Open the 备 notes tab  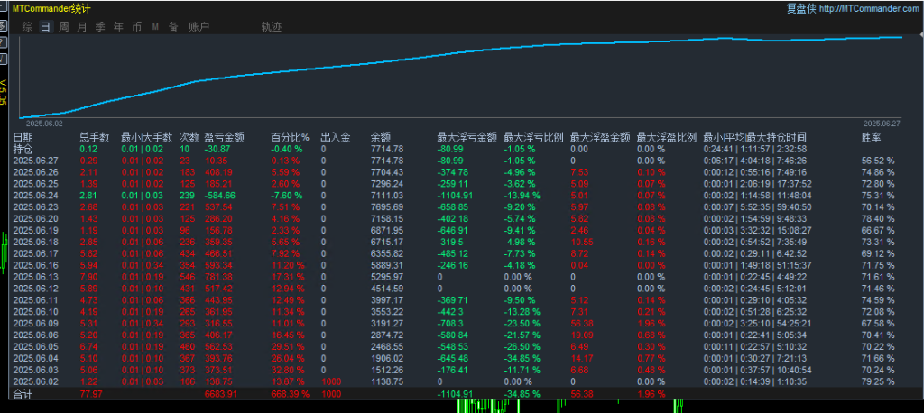pos(172,27)
